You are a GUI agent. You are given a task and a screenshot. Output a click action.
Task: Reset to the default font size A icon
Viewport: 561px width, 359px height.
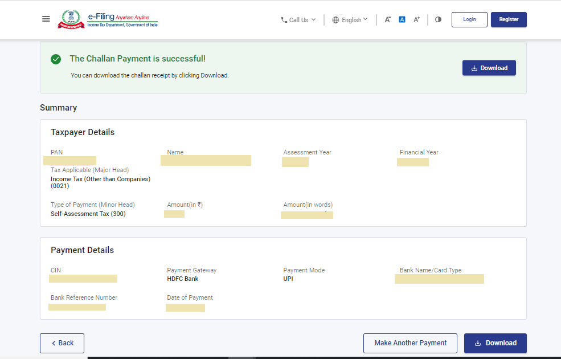tap(402, 19)
